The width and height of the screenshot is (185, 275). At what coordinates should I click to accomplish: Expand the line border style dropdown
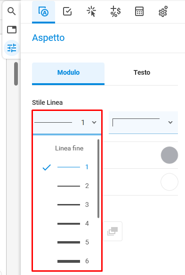click(x=144, y=123)
